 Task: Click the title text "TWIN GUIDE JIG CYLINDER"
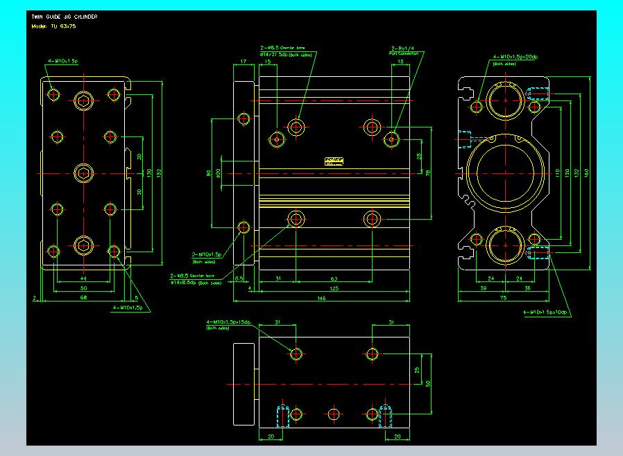65,17
